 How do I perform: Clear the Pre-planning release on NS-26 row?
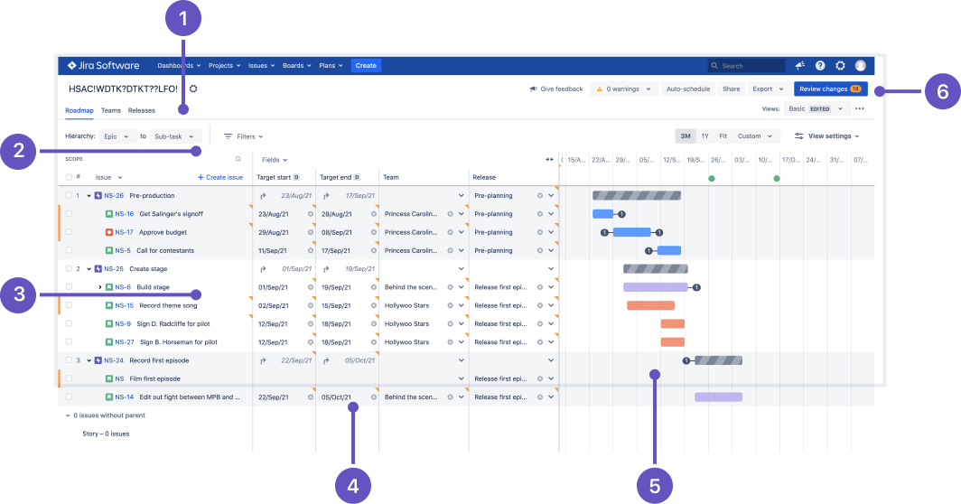[540, 196]
